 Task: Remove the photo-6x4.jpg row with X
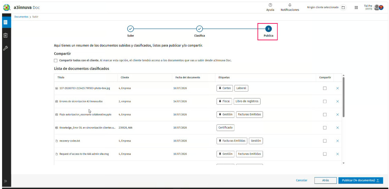(x=338, y=88)
